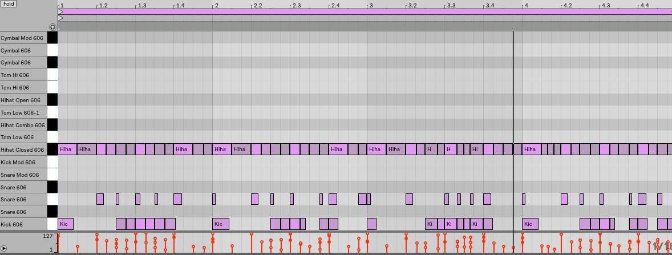This screenshot has width=672, height=255.
Task: Click the Cymbal Mod 606 piano key
Action: pos(52,38)
